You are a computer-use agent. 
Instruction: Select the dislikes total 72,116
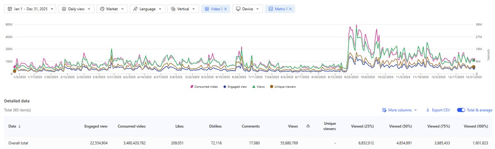pyautogui.click(x=216, y=143)
